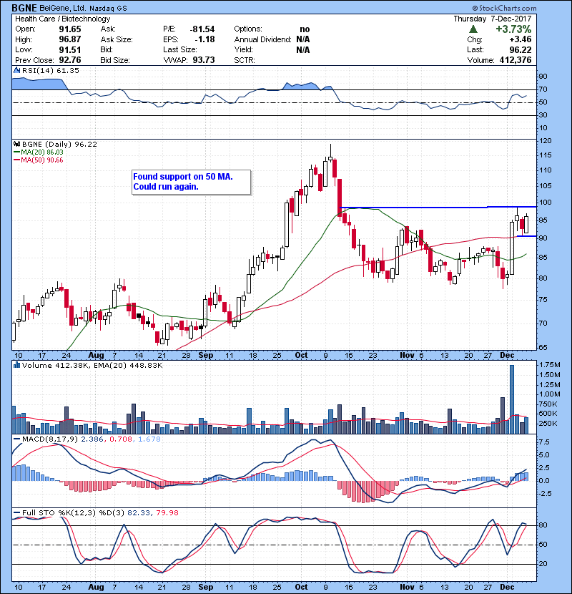
Task: Click the Volume 412.38K legend text
Action: pyautogui.click(x=56, y=365)
